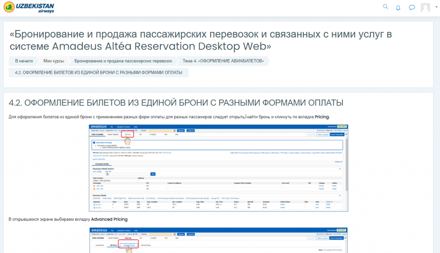440x253 pixels.
Task: Collapse the Itinerary Details section chevron
Action: click(x=340, y=195)
